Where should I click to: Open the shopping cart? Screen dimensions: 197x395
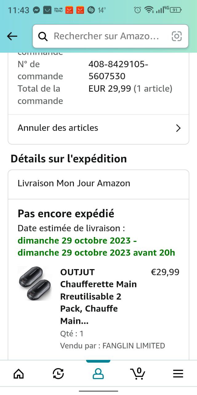pos(137,373)
